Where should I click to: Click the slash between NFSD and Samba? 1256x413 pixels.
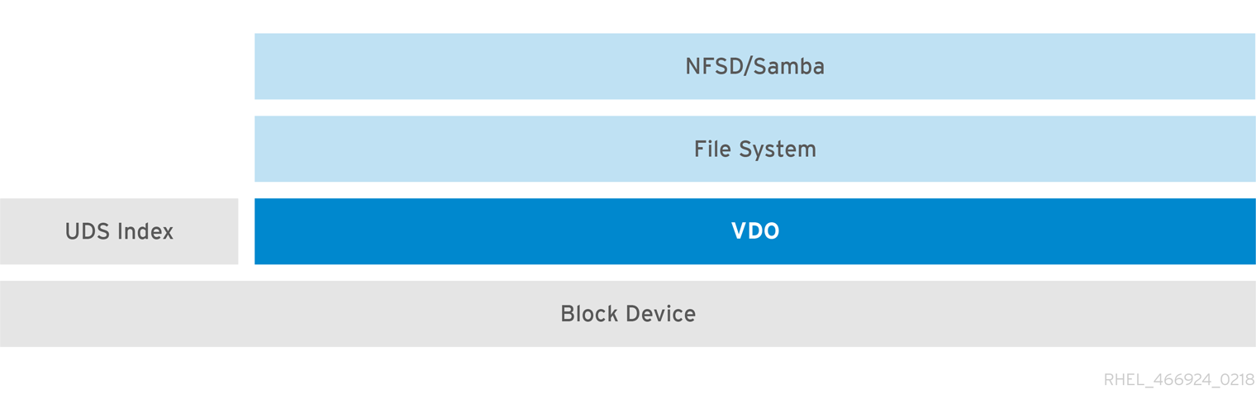point(748,66)
